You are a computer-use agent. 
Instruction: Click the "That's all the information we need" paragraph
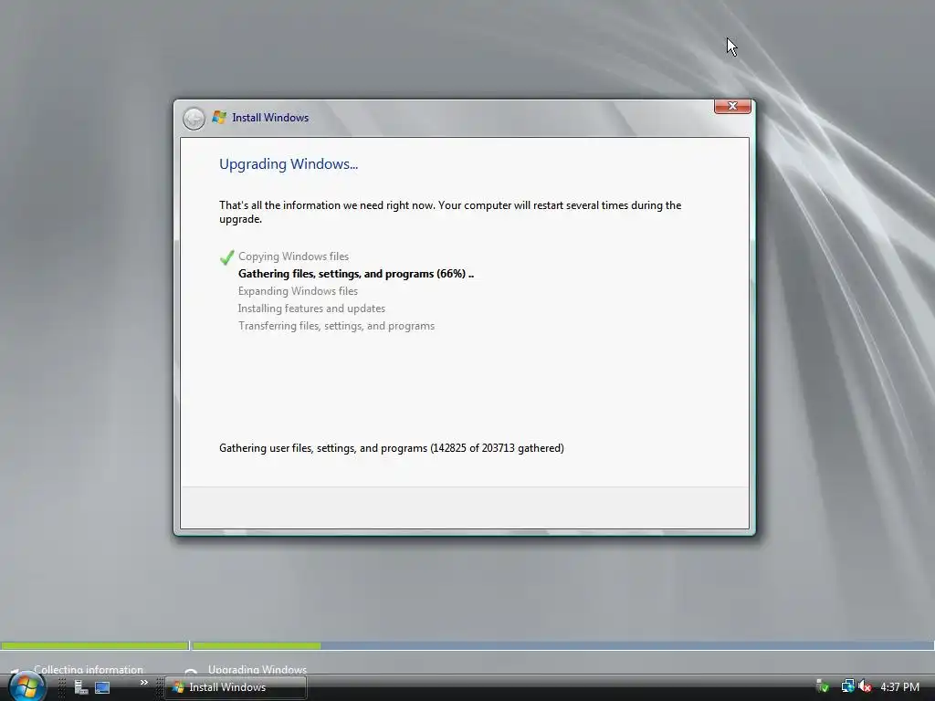click(x=450, y=212)
